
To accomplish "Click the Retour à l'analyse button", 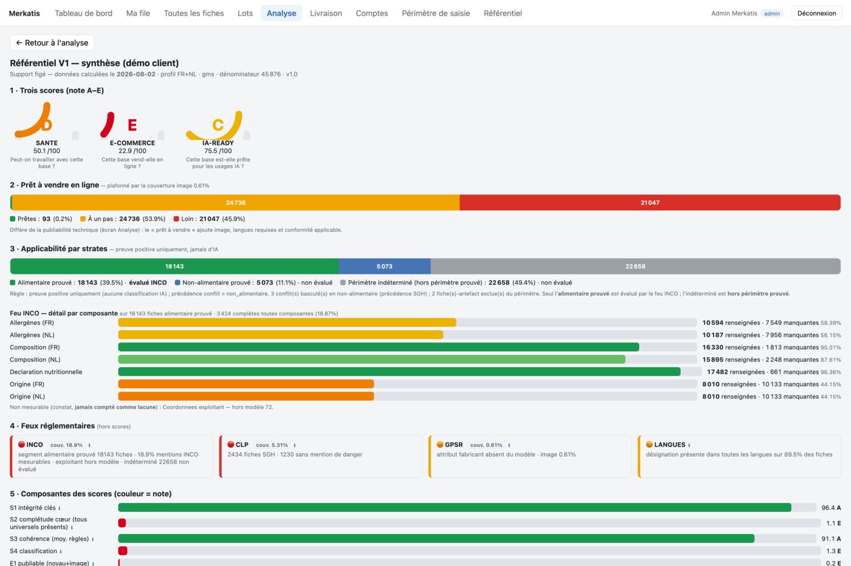I will [52, 43].
